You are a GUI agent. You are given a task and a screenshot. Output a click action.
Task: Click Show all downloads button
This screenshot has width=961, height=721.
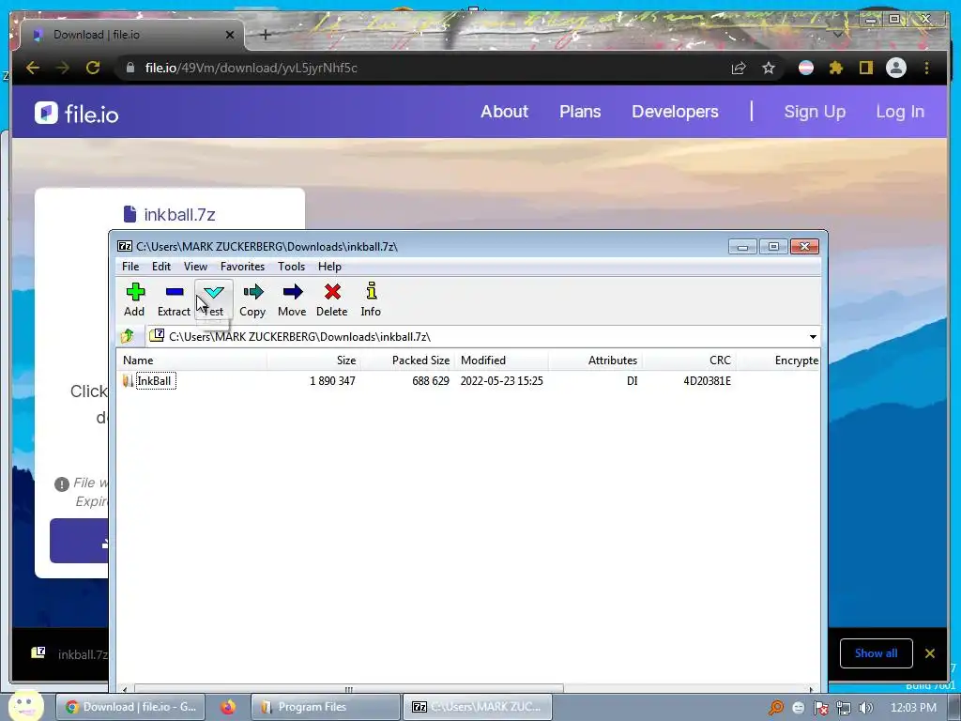tap(876, 653)
